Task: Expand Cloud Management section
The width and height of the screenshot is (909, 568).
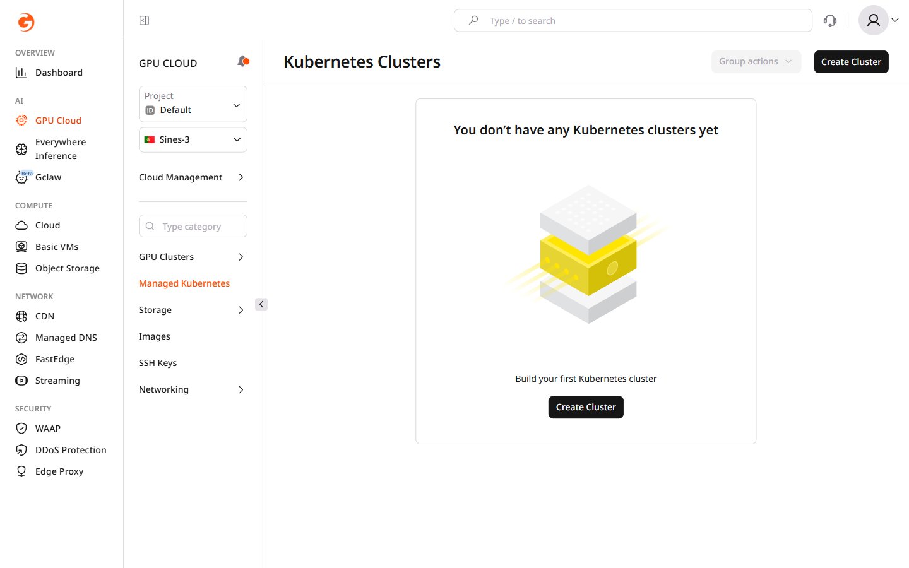Action: point(193,177)
